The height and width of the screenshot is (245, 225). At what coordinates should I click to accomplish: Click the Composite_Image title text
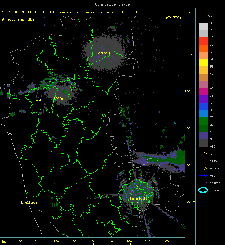point(112,4)
